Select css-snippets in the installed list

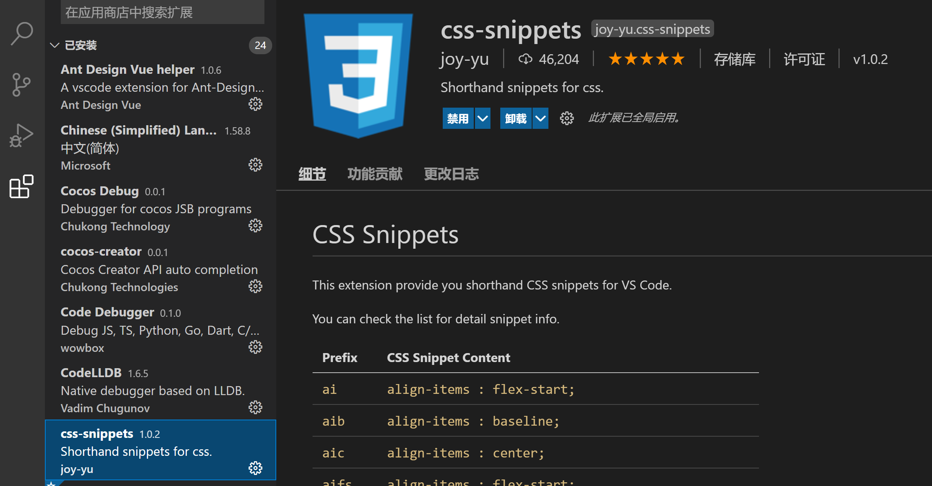(160, 450)
